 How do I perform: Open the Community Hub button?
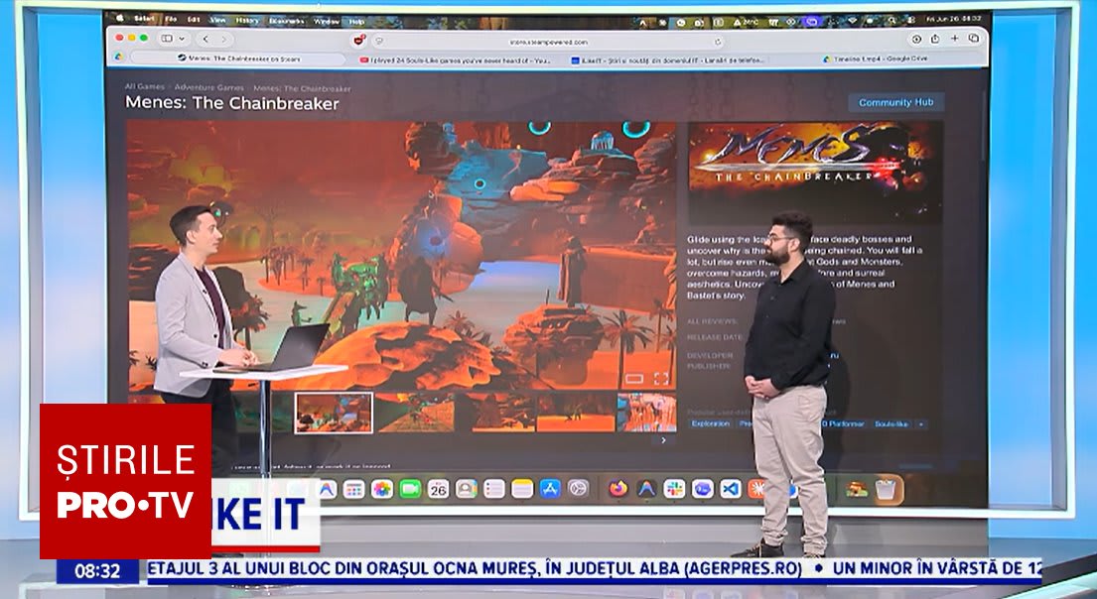(896, 102)
